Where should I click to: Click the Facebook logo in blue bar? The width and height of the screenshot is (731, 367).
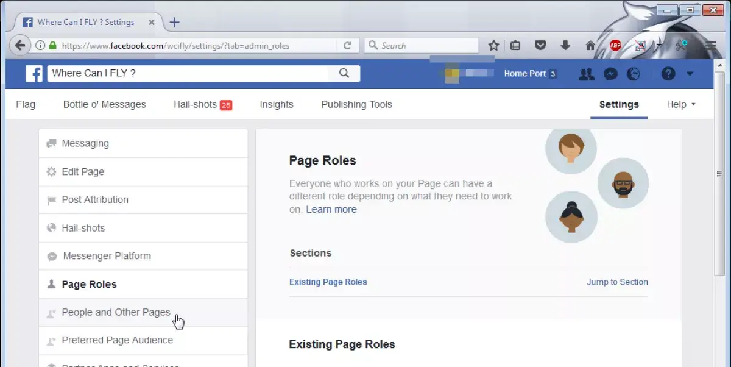click(x=34, y=74)
